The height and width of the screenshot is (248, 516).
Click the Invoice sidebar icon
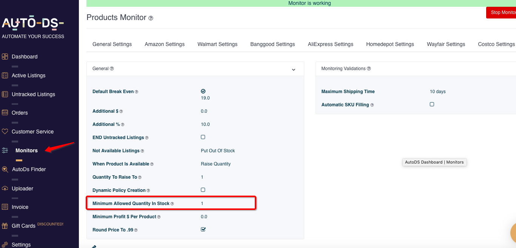[x=5, y=207]
